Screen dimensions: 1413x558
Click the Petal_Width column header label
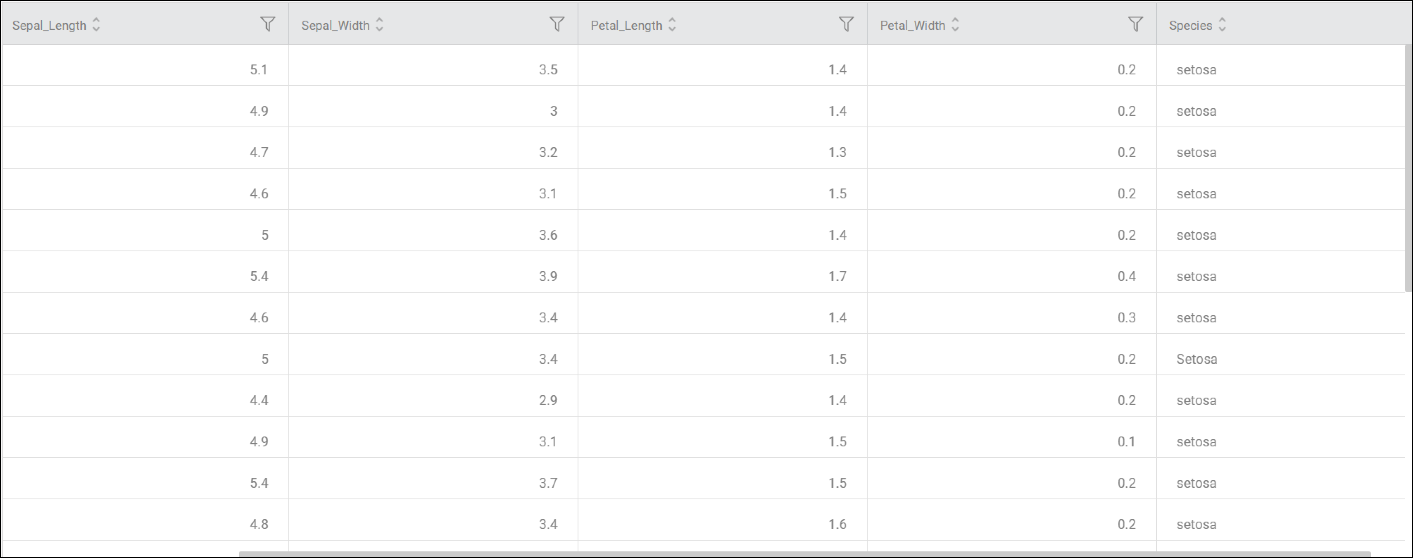(x=912, y=25)
